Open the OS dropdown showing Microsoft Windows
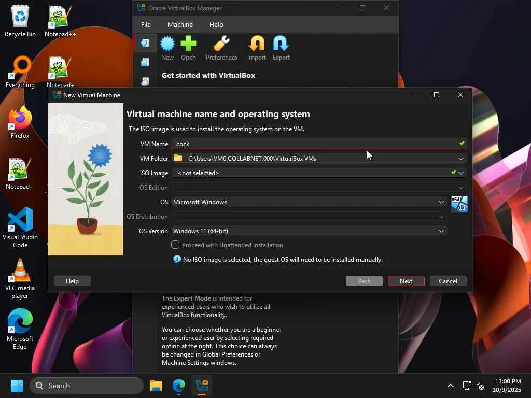This screenshot has height=398, width=531. pos(309,202)
